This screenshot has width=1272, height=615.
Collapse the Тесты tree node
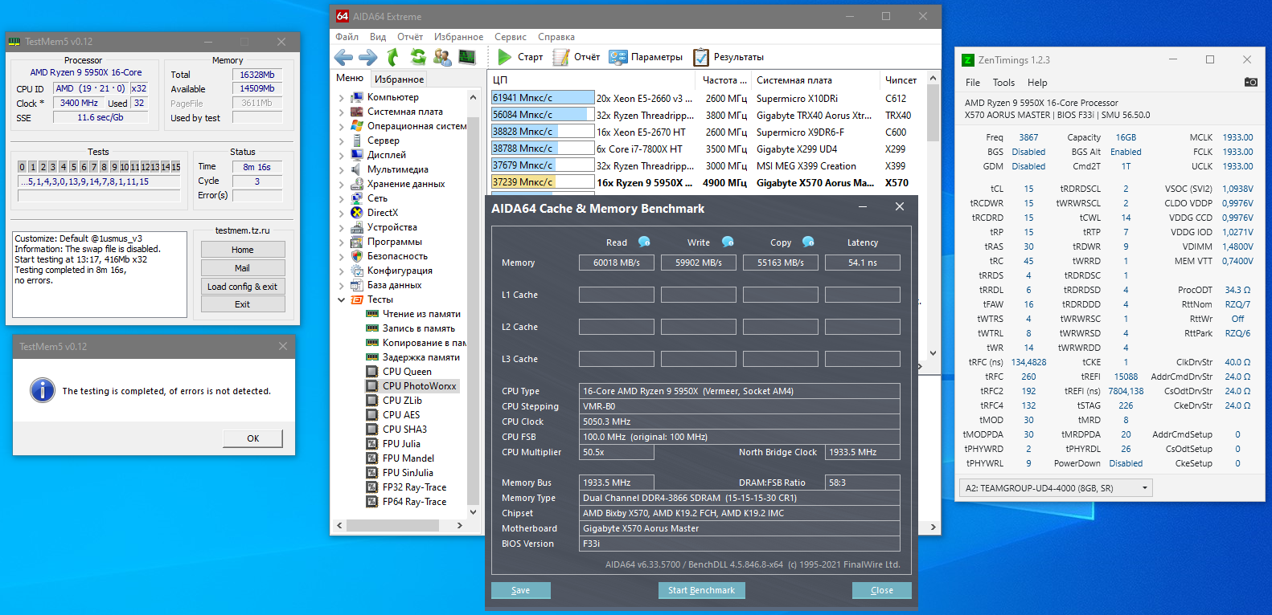tap(341, 300)
